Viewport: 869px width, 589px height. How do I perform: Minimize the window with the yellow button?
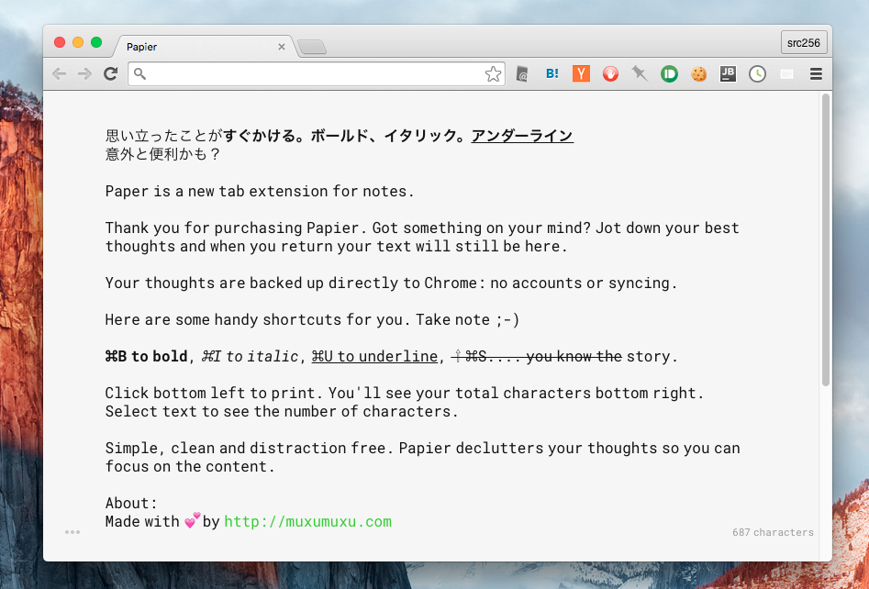coord(78,42)
